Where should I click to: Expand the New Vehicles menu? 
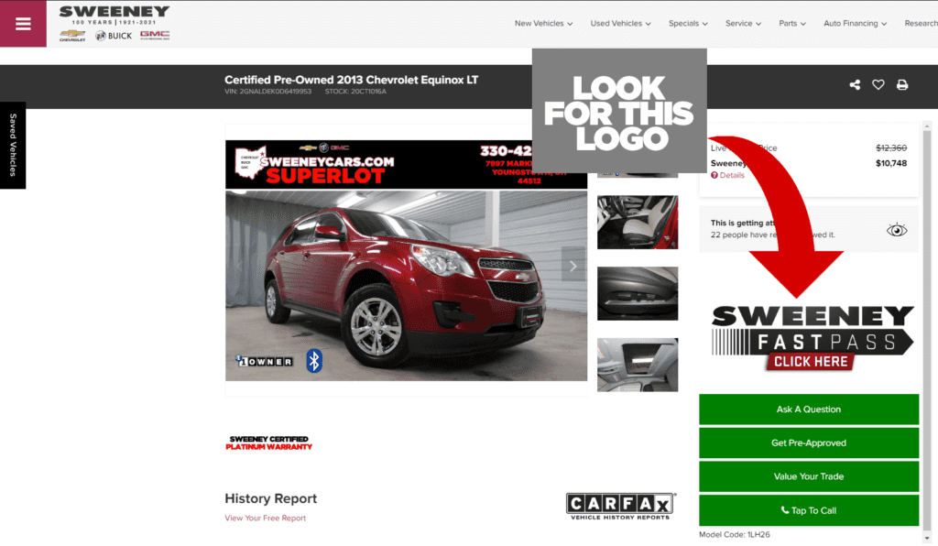click(x=543, y=23)
